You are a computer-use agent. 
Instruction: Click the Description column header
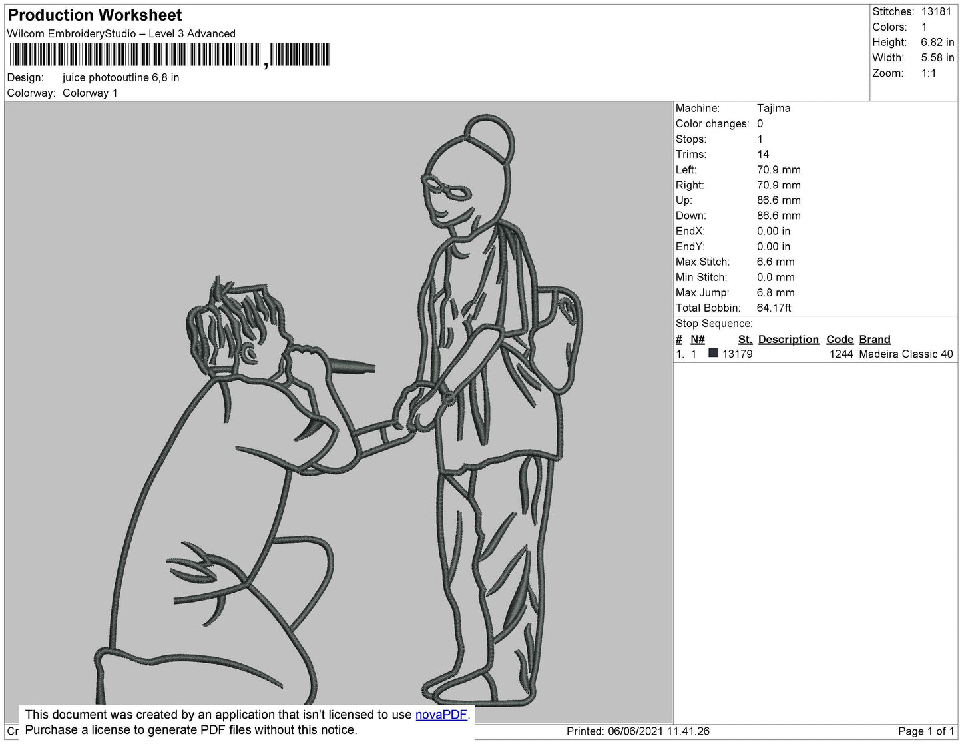click(788, 339)
